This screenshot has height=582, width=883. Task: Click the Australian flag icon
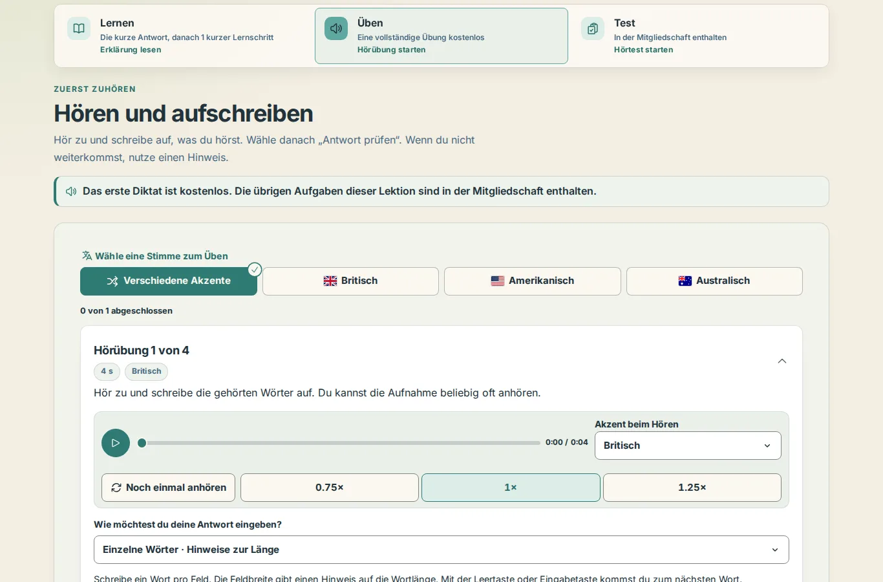coord(685,281)
